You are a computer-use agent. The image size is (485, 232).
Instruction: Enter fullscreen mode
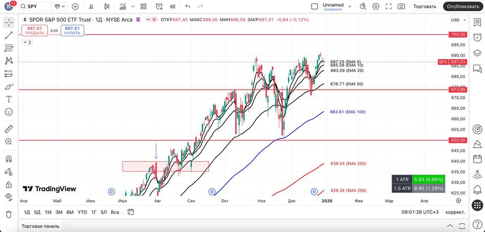pyautogui.click(x=388, y=6)
